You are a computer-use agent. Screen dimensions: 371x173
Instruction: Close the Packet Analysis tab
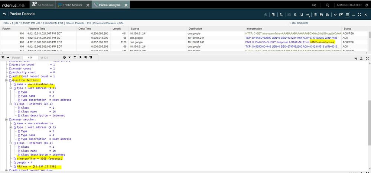[x=126, y=5]
